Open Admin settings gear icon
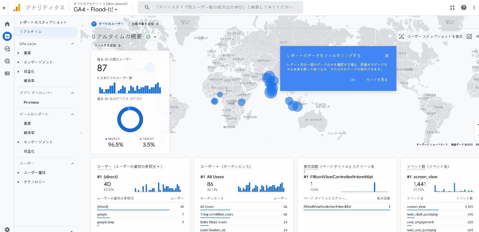Screen dimensions: 479x232 7,229
